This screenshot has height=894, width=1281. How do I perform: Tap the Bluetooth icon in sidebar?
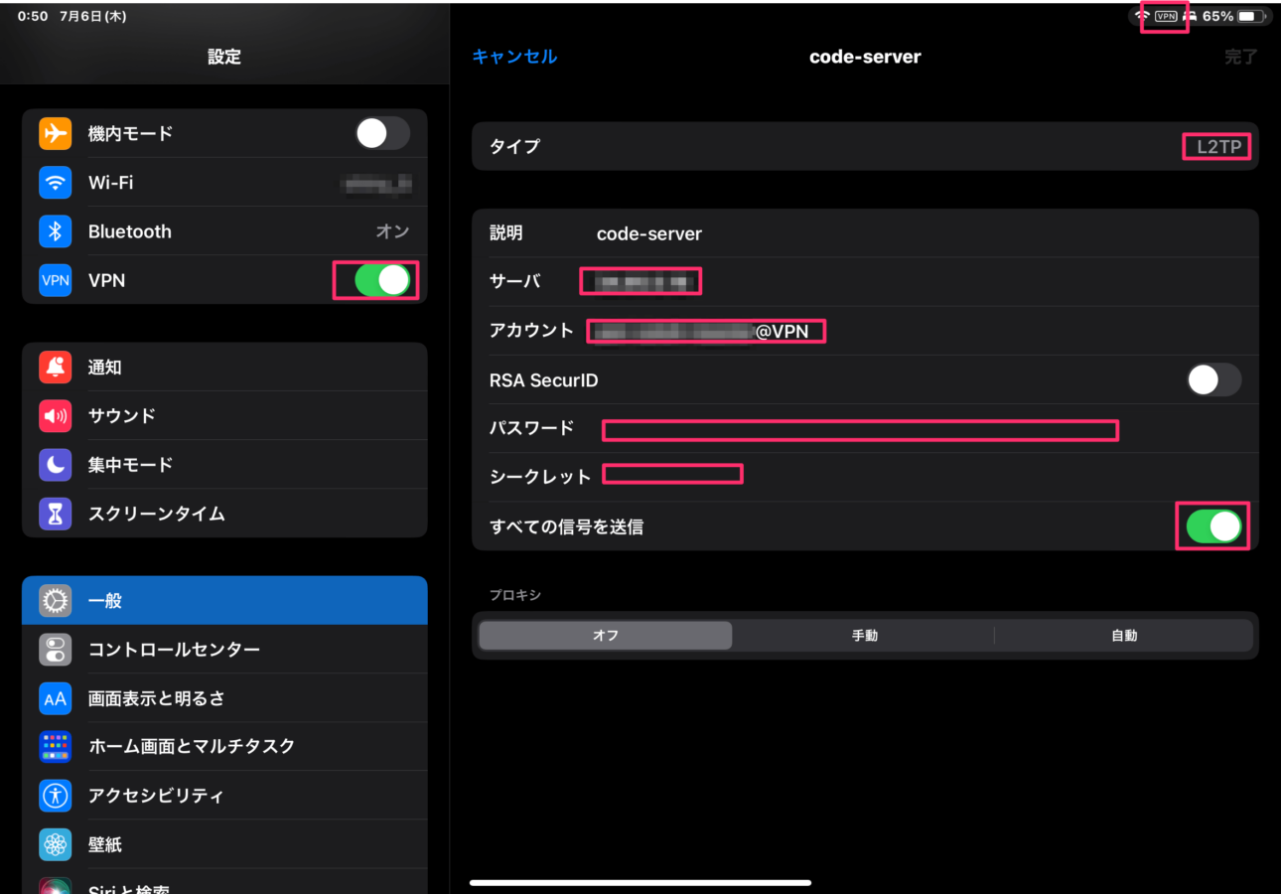pos(56,231)
